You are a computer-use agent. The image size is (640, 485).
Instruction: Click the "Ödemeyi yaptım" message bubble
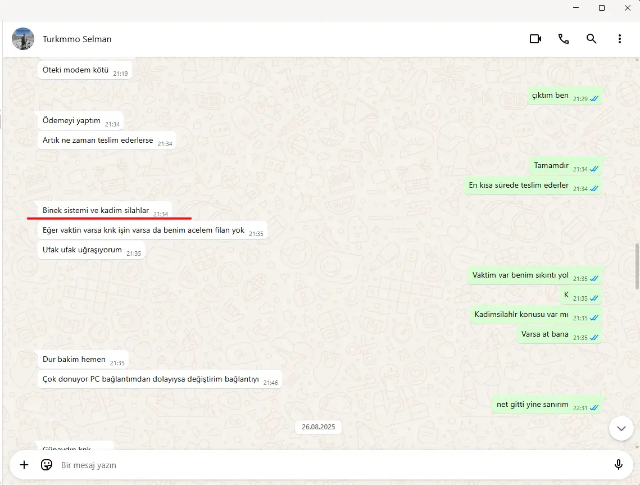point(81,121)
